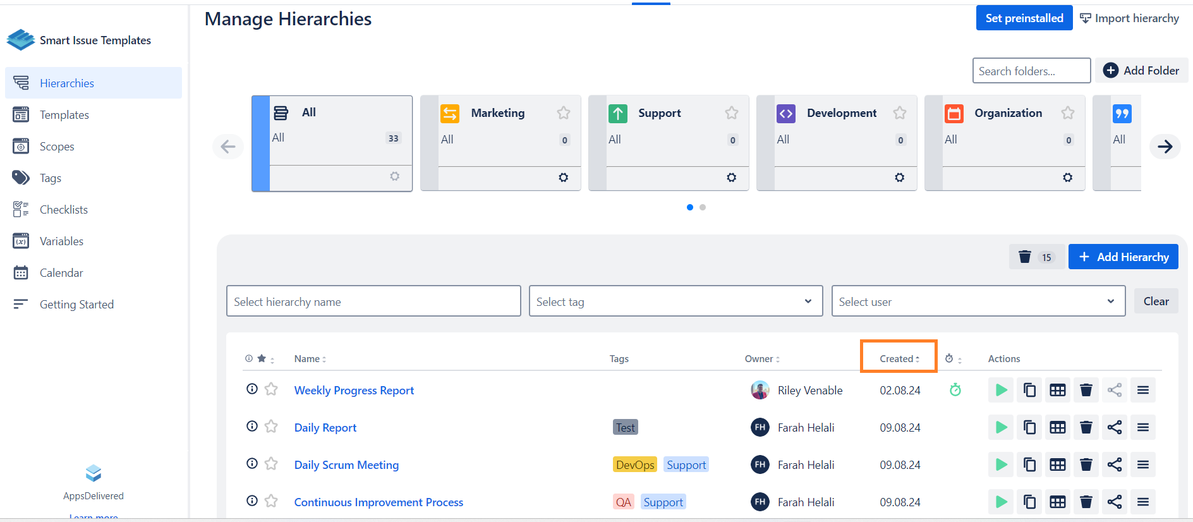Copy the Daily Report hierarchy
Viewport: 1193px width, 522px height.
pos(1029,428)
